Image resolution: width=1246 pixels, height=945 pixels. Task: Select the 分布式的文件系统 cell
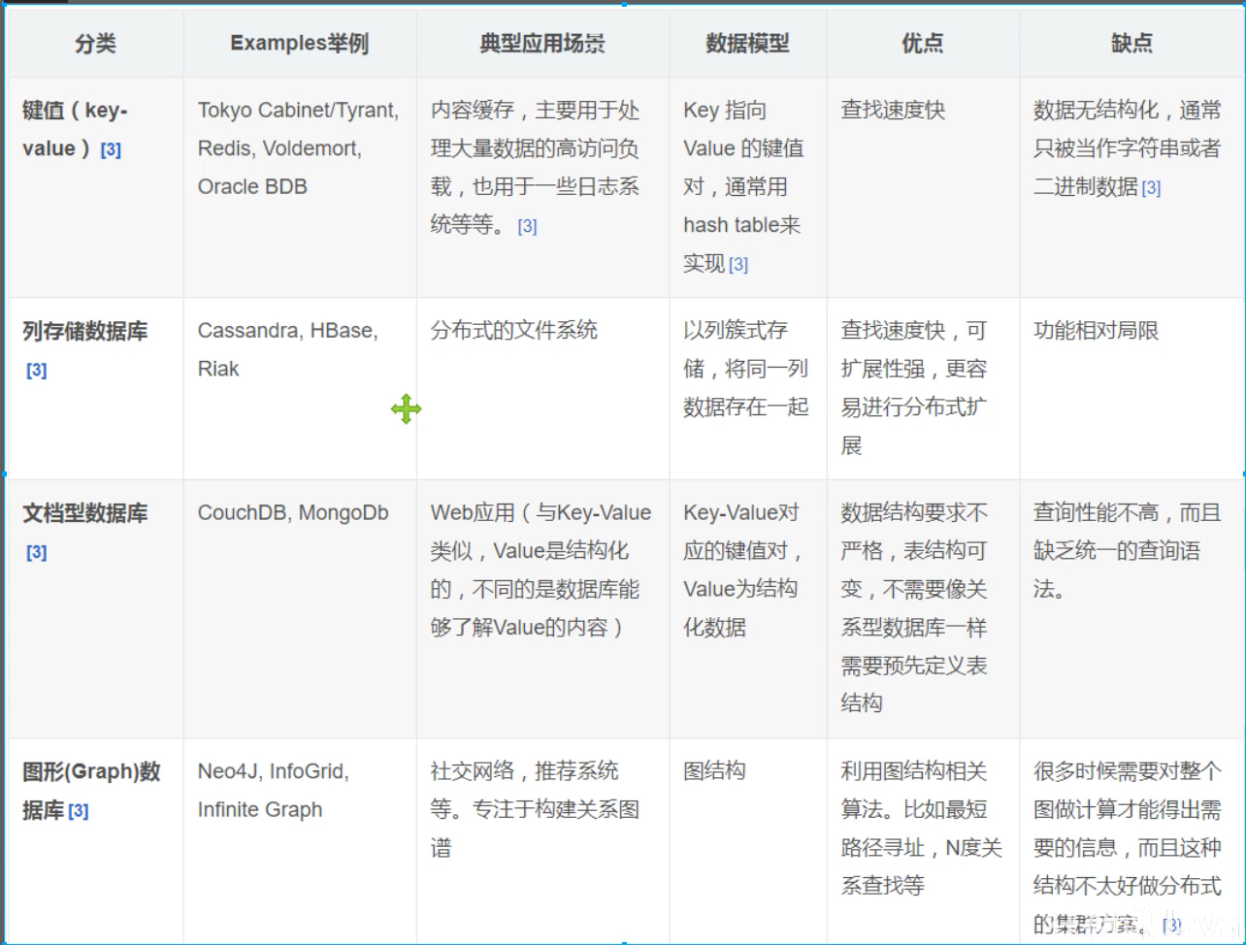coord(542,388)
